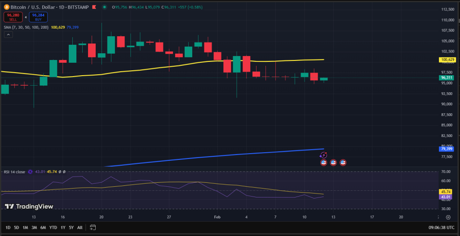Open chart settings gear at time axis corner
Screen dimensions: 460x236
[x=448, y=217]
